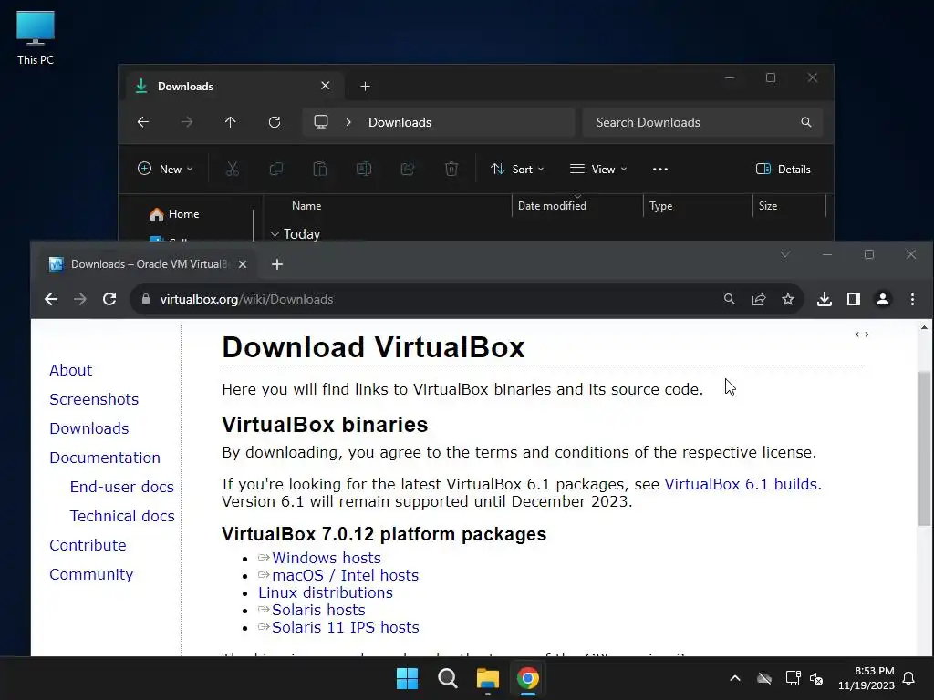
Task: Click the Share icon in Explorer toolbar
Action: pyautogui.click(x=408, y=169)
